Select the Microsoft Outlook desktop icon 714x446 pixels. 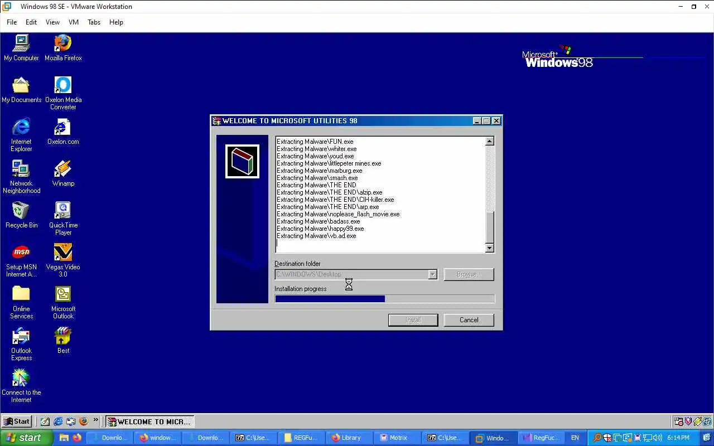pos(63,302)
